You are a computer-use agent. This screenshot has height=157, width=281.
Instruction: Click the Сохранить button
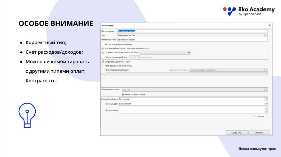coord(236,133)
